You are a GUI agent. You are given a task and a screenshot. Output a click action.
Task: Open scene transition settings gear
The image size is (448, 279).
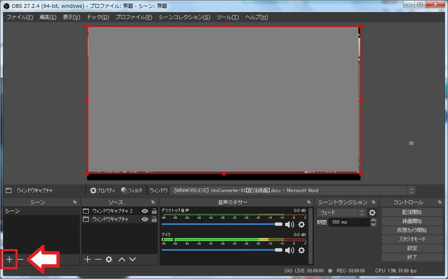point(372,212)
